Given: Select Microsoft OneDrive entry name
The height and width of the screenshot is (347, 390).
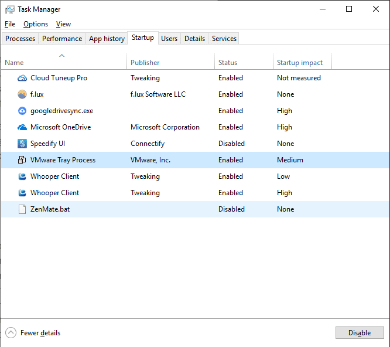Looking at the screenshot, I should [x=61, y=127].
